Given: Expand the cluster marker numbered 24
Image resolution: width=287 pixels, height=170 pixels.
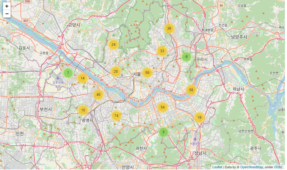Looking at the screenshot, I should point(113,45).
